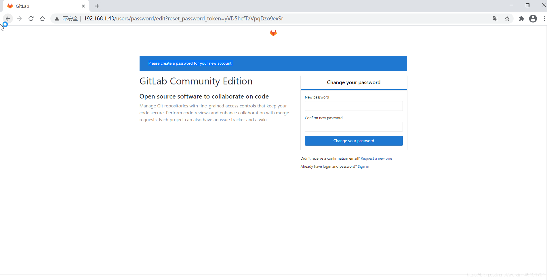This screenshot has height=280, width=547.
Task: Click the 'New password' label
Action: pos(317,97)
